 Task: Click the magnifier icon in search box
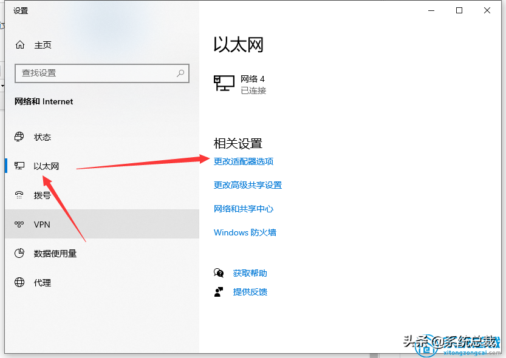180,73
